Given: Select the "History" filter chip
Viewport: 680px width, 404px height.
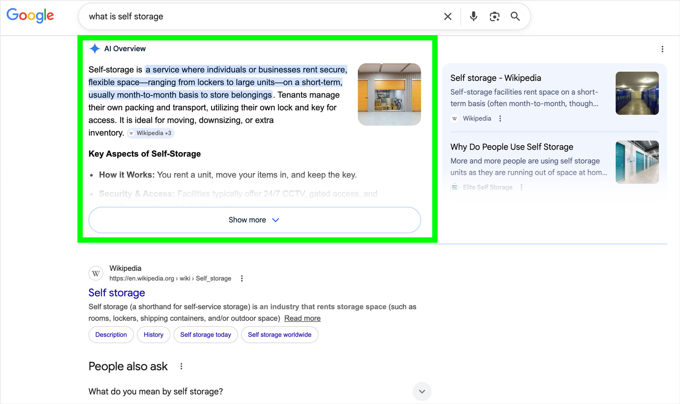Looking at the screenshot, I should [153, 335].
